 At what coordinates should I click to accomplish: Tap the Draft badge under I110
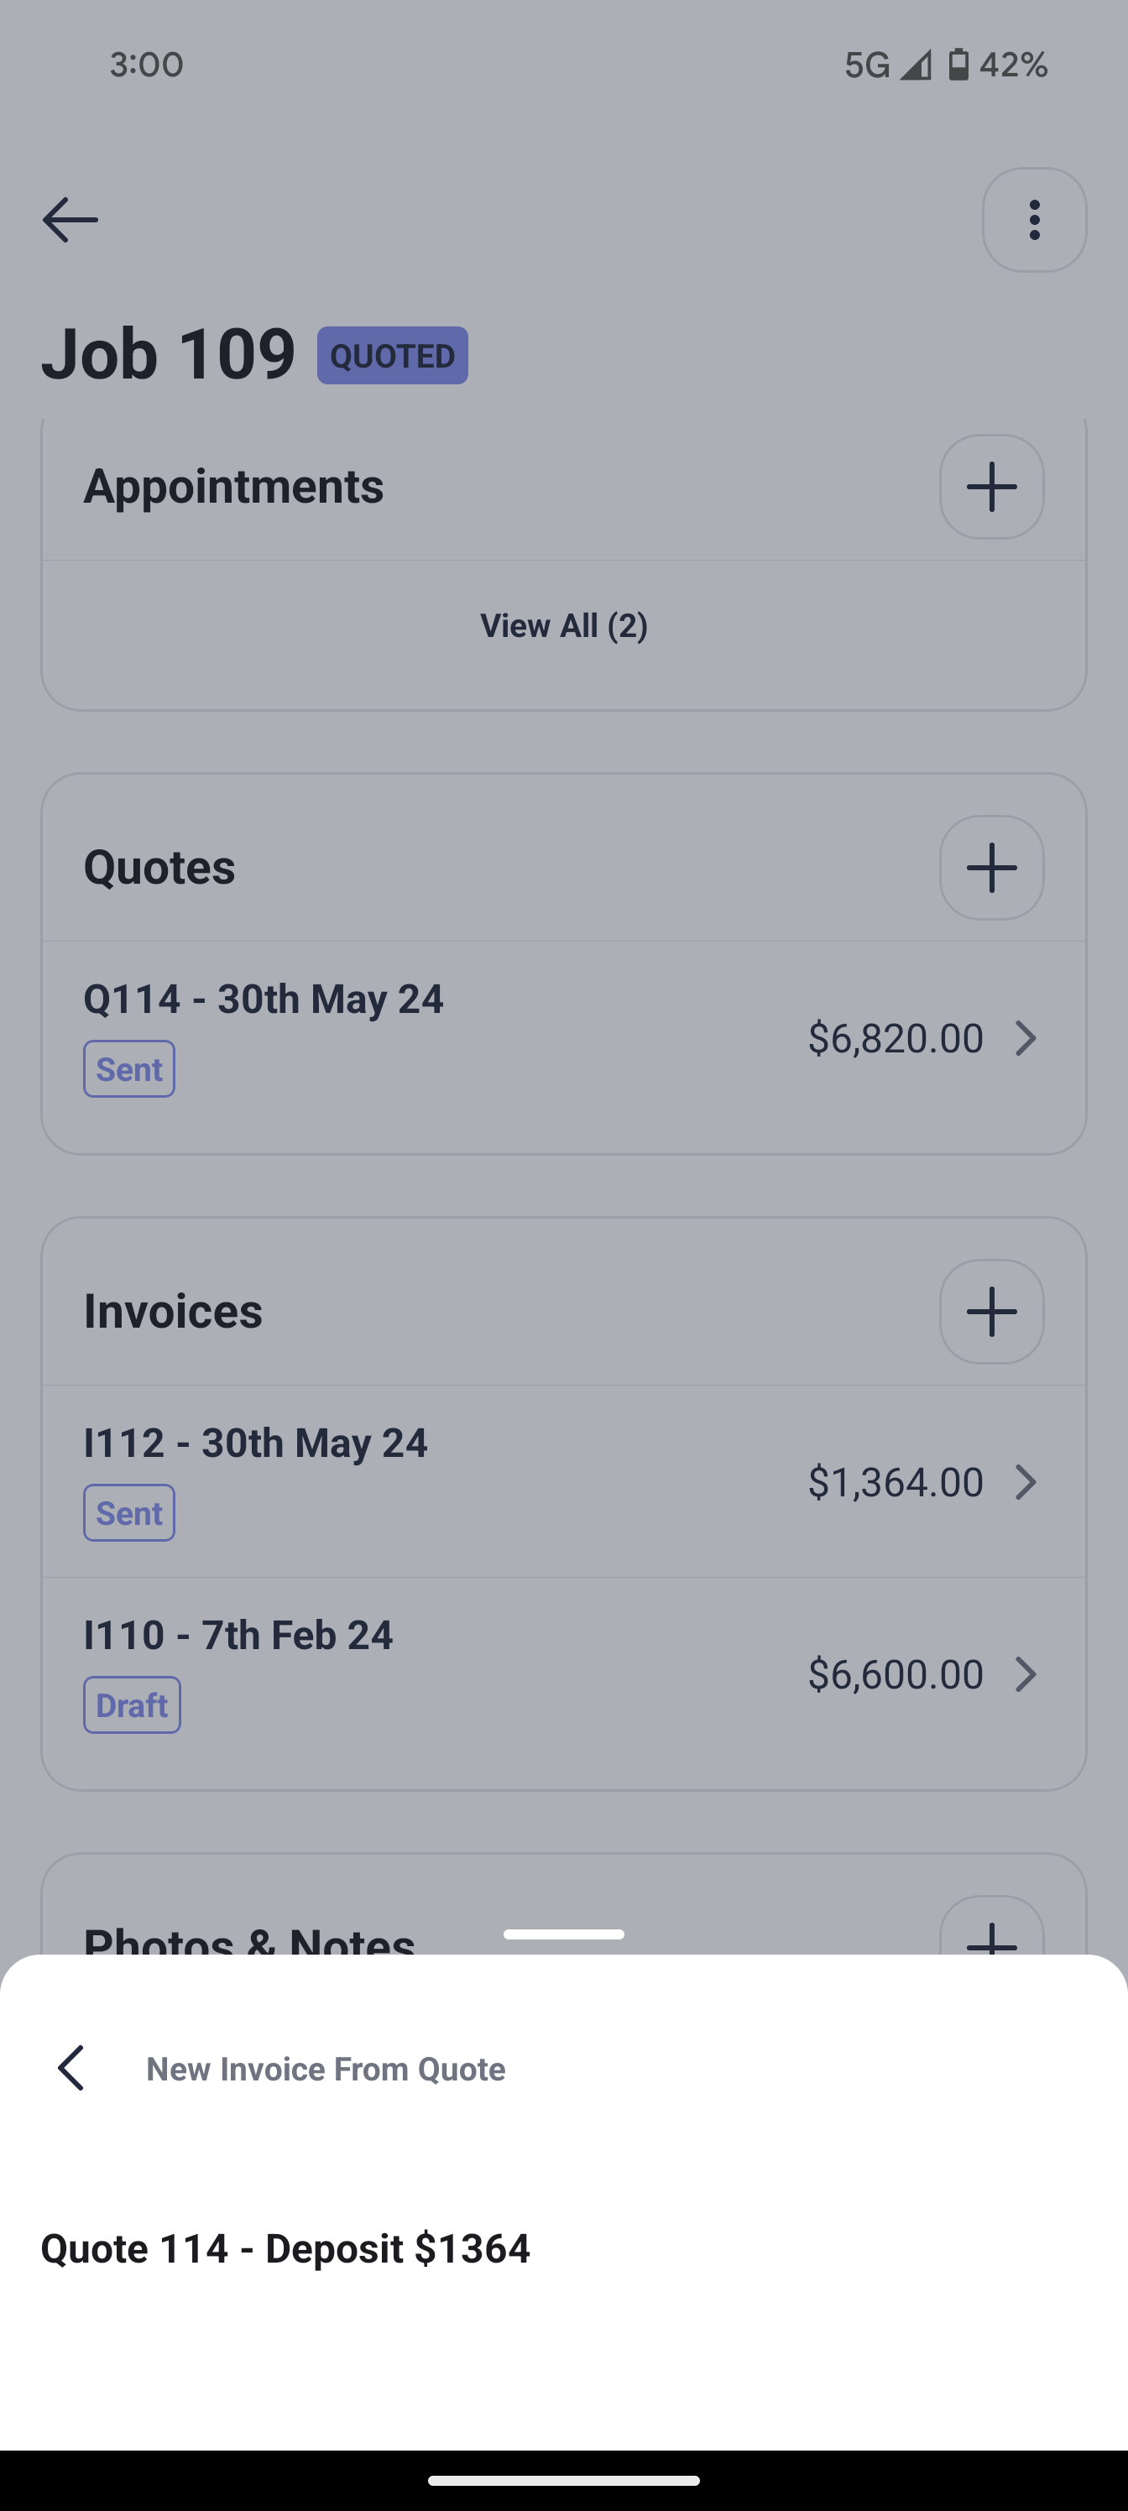[x=132, y=1704]
